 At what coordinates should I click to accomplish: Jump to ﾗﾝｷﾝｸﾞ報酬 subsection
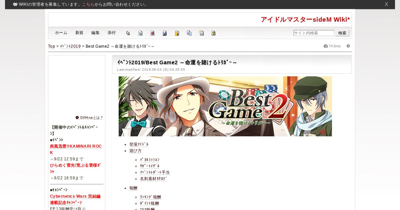pyautogui.click(x=150, y=197)
